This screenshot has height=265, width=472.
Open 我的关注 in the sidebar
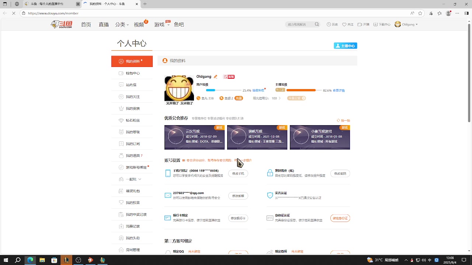(132, 96)
